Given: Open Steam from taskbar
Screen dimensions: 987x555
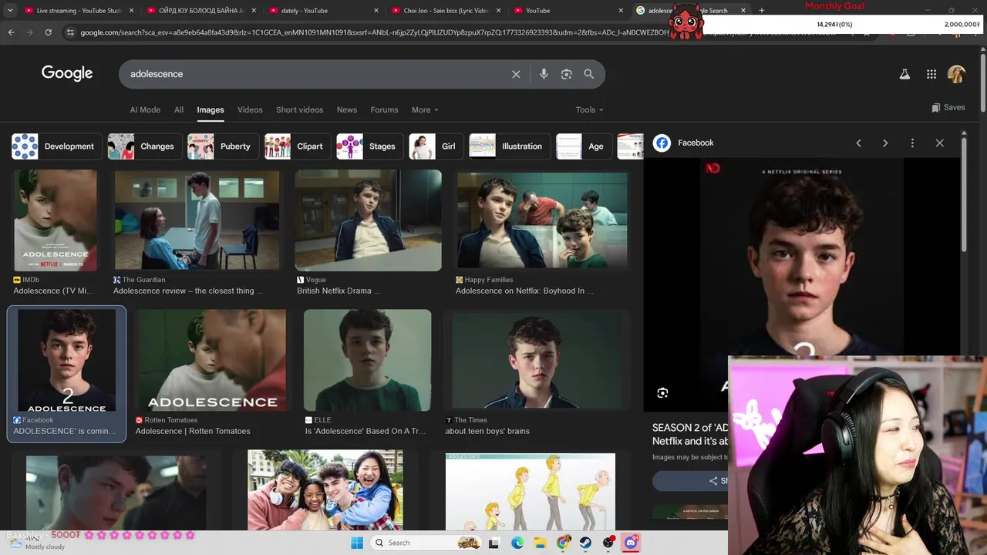Looking at the screenshot, I should tap(585, 543).
